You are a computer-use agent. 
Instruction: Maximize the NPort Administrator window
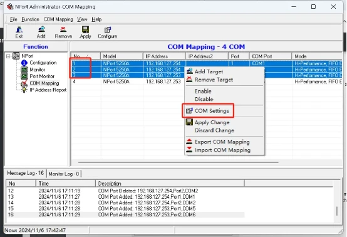(x=313, y=7)
